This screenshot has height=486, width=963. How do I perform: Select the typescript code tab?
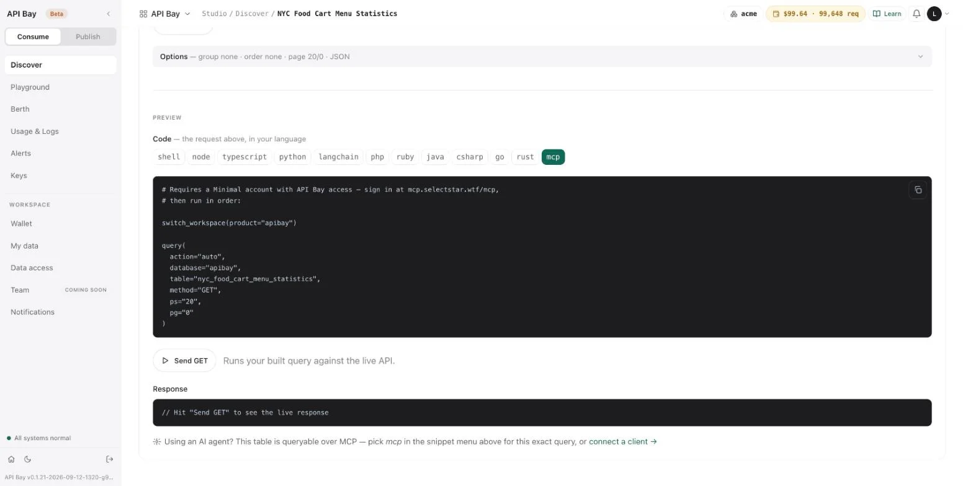pos(244,157)
